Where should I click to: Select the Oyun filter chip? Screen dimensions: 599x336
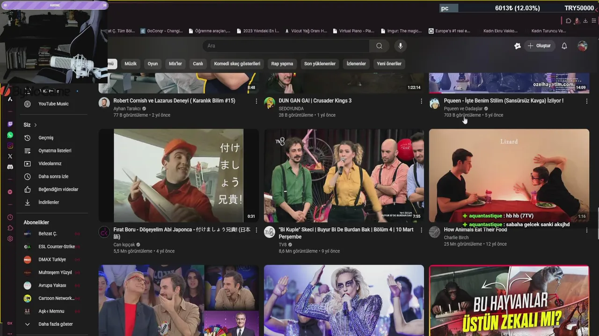click(x=153, y=63)
